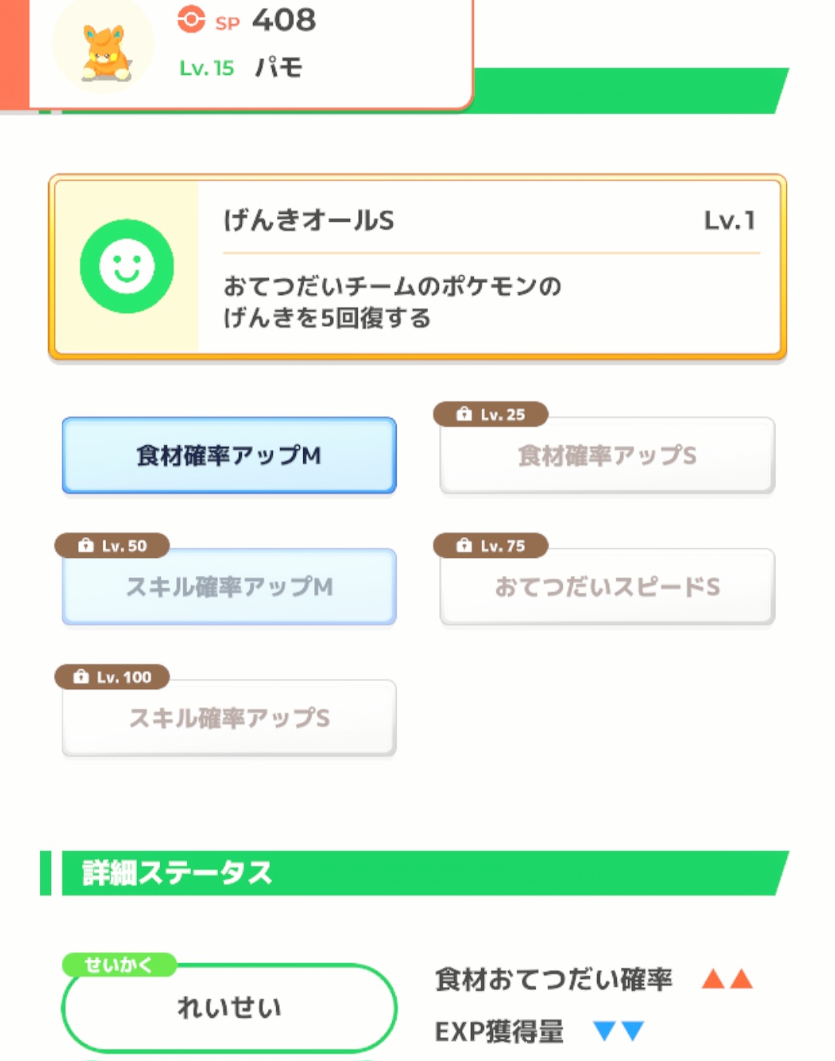The width and height of the screenshot is (835, 1061).
Task: Tap the lock icon on Lv. 100 badge
Action: click(x=80, y=677)
